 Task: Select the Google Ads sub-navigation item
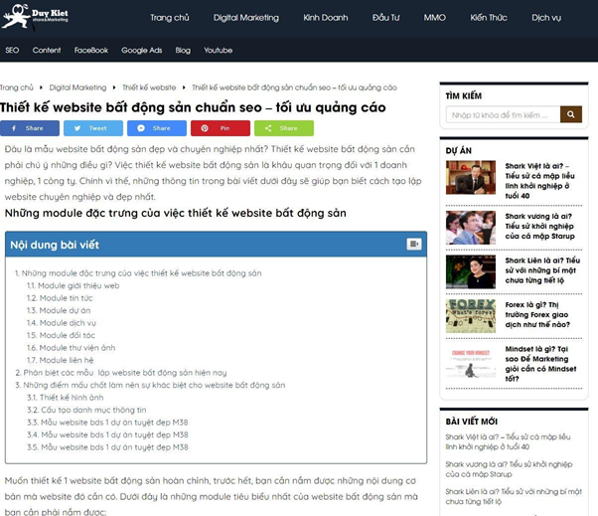[x=141, y=50]
